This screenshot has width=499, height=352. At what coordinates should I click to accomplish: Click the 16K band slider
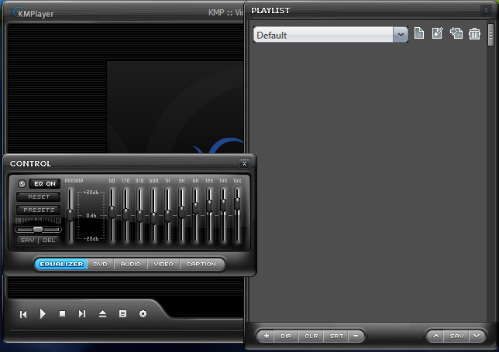click(x=237, y=215)
